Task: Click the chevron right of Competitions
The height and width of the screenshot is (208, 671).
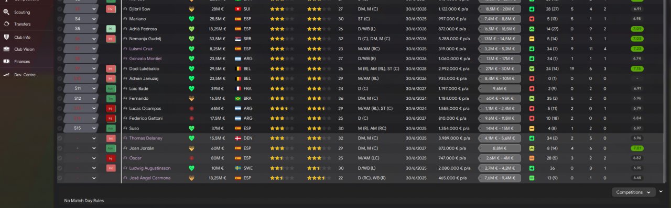Action: click(661, 192)
